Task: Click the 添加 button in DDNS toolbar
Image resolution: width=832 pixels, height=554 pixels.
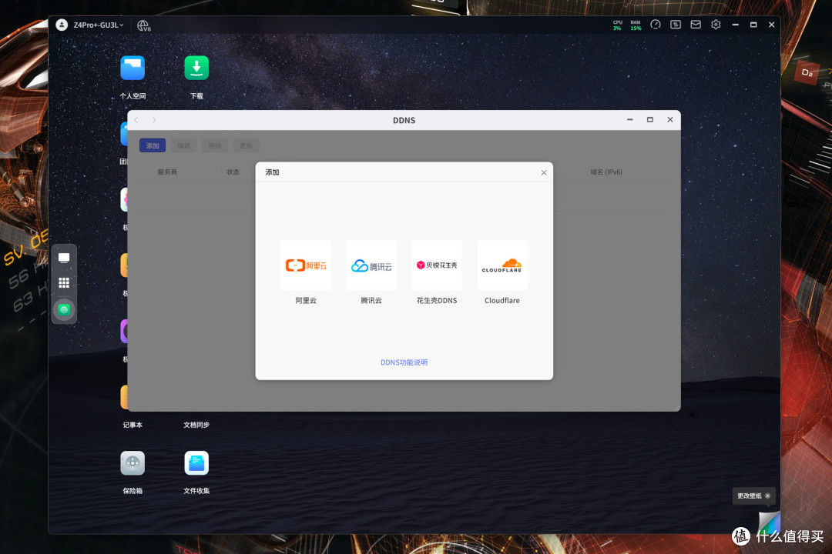Action: pos(153,145)
